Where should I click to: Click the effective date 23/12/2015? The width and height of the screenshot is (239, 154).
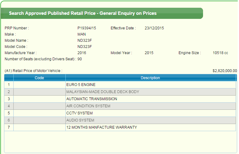(154, 28)
